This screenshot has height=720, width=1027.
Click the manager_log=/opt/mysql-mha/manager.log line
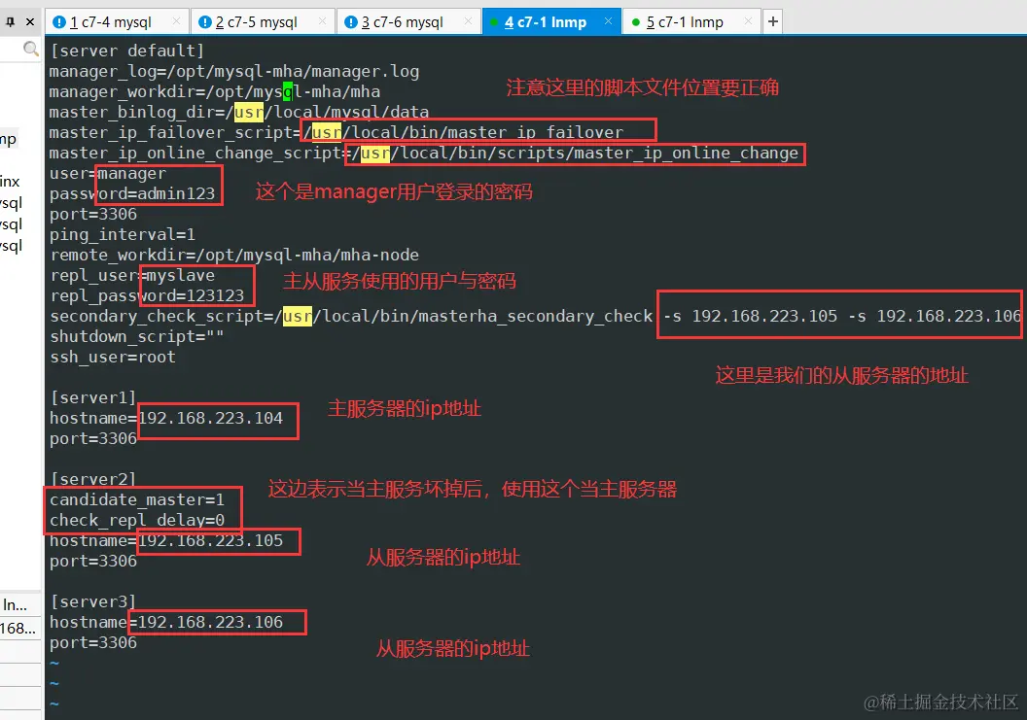click(233, 71)
